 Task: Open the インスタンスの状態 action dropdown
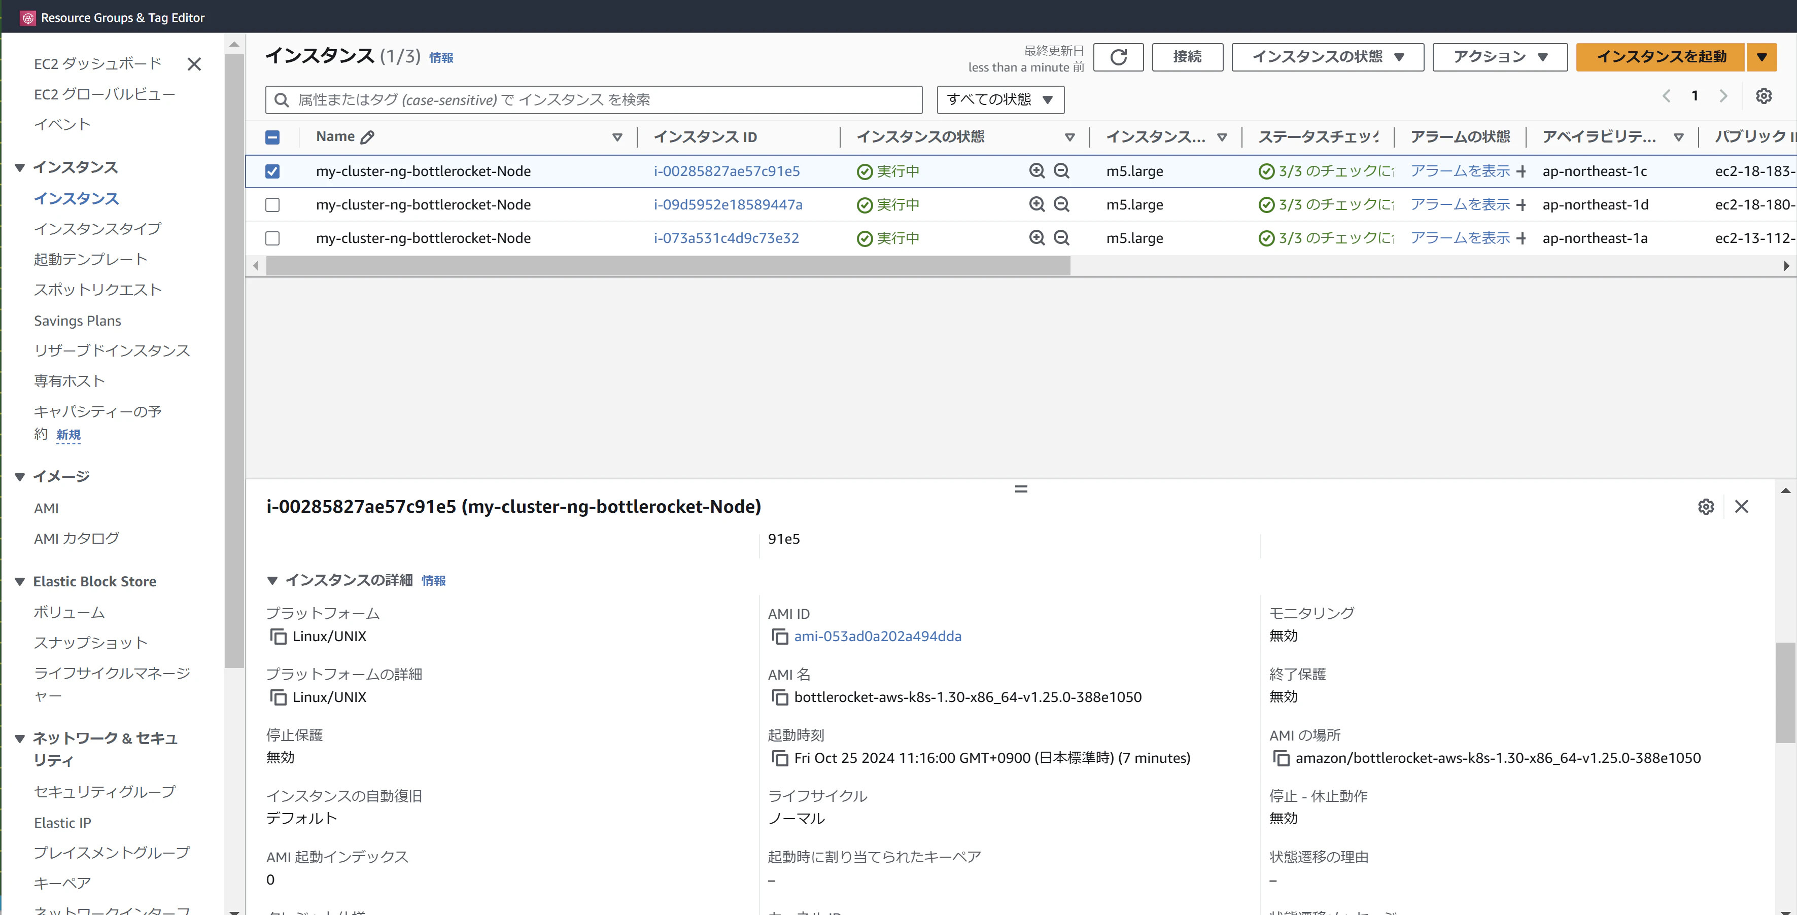point(1328,57)
